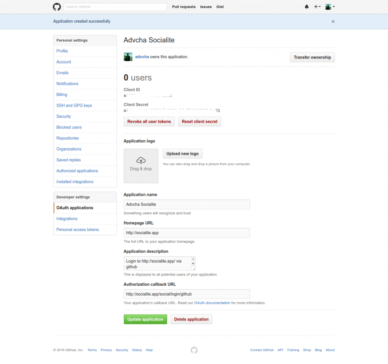Select Personal access tokens in Developer settings
Viewport: 388px width, 364px height.
tap(78, 229)
